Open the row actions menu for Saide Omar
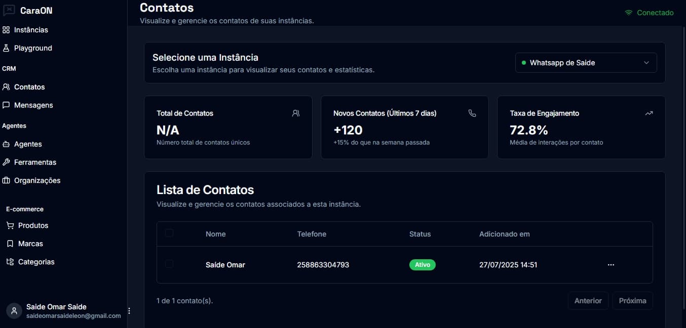 [611, 264]
